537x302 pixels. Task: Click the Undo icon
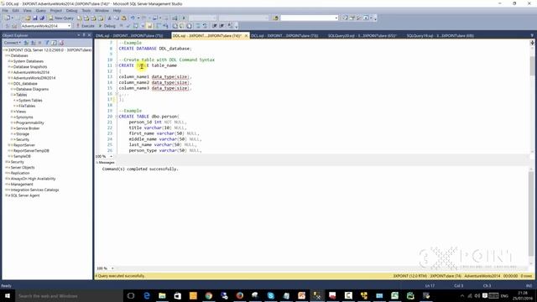tap(133, 18)
